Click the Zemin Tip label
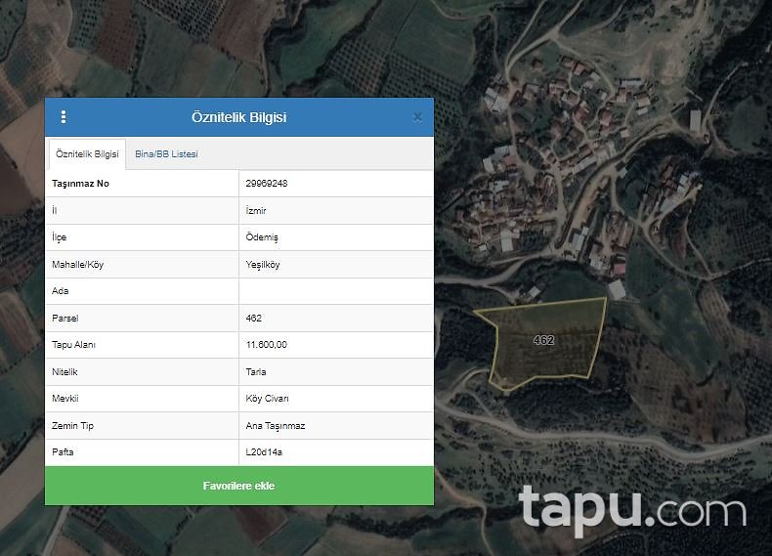This screenshot has width=772, height=556. 73,426
